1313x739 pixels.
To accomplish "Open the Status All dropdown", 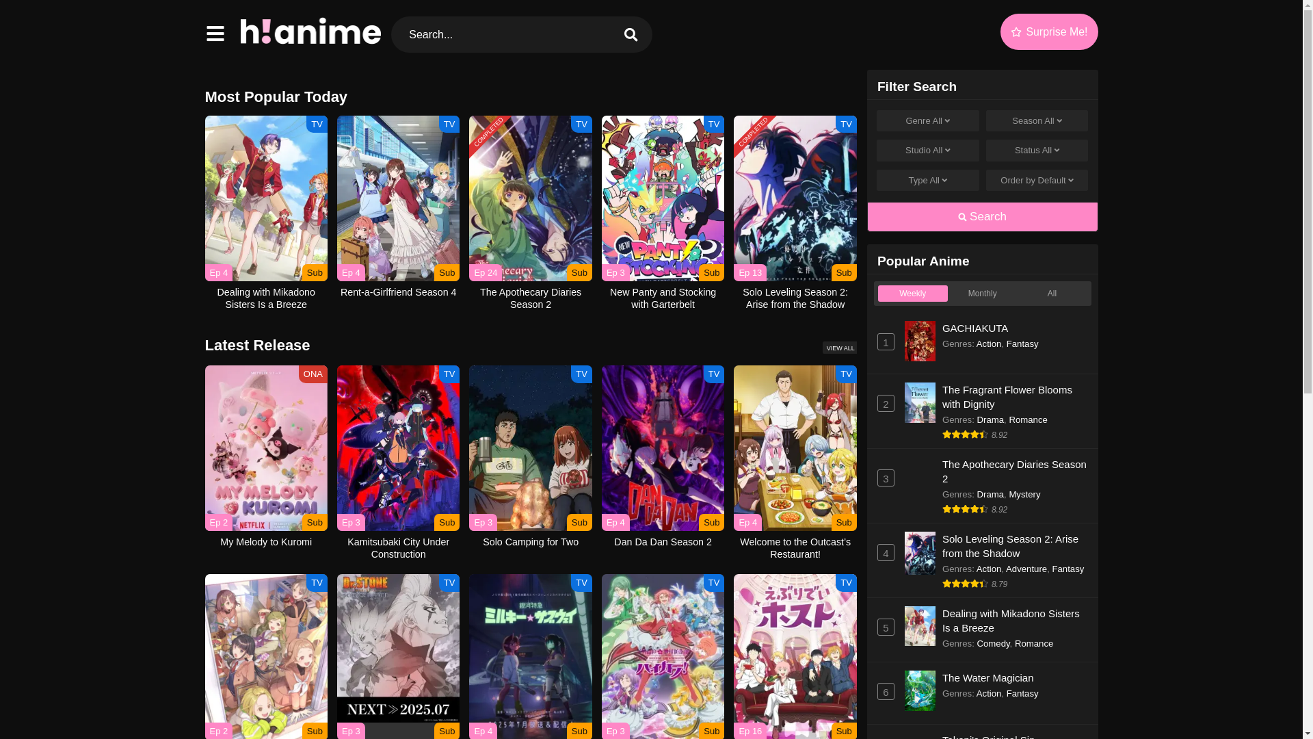I will coord(1037,151).
